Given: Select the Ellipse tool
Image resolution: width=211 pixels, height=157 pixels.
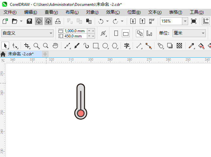Looking at the screenshot, I should tap(105, 46).
